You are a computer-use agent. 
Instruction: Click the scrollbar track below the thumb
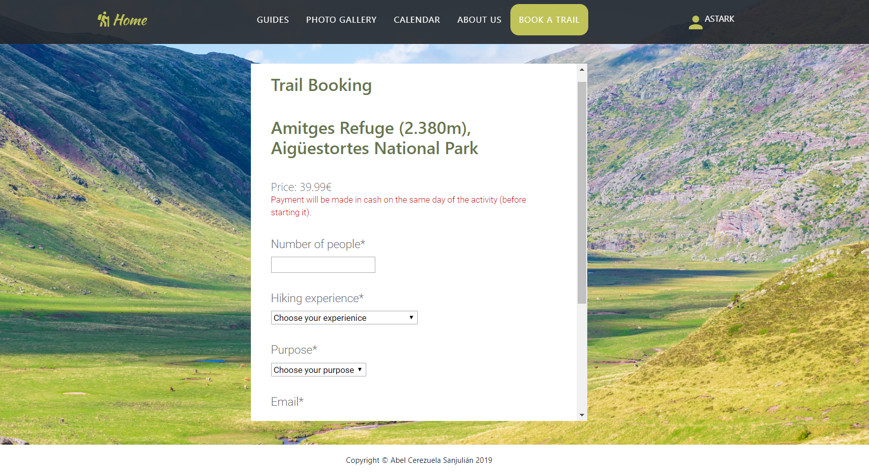point(582,357)
